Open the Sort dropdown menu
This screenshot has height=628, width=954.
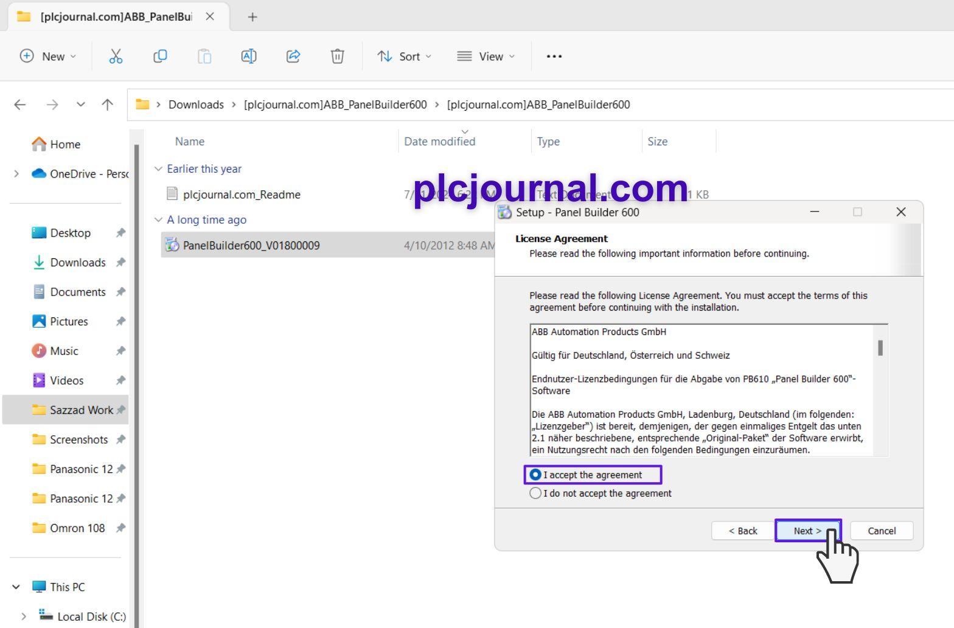tap(404, 57)
